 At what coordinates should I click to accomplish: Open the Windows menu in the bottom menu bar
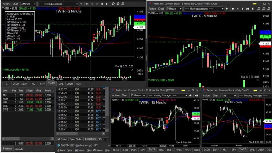point(80,150)
